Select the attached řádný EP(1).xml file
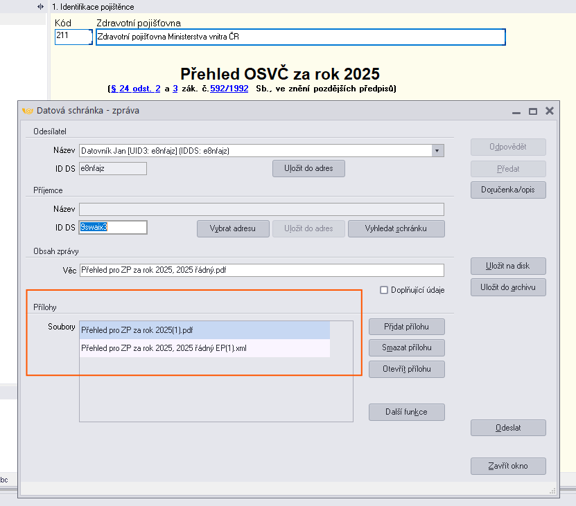This screenshot has height=506, width=576. [x=164, y=348]
